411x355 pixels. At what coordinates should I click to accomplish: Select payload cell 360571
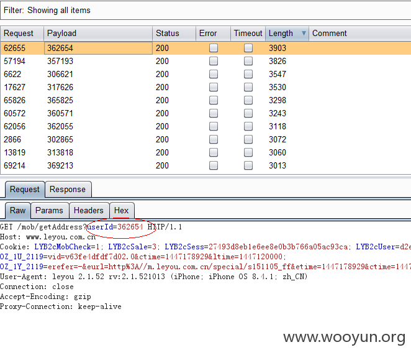[98, 113]
